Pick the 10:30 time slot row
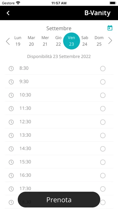 (59, 95)
